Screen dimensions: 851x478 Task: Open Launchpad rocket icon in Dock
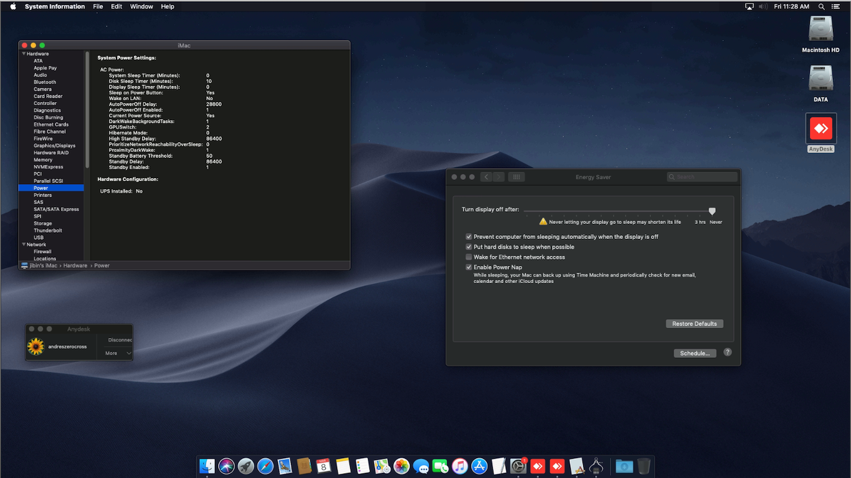pos(246,466)
